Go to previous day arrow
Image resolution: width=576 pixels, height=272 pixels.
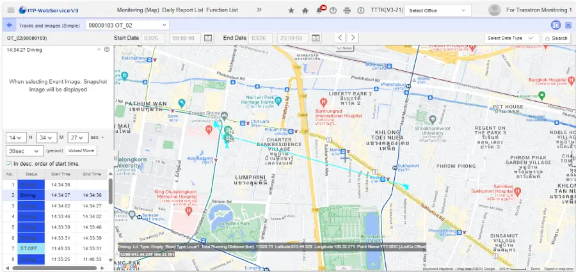(340, 38)
